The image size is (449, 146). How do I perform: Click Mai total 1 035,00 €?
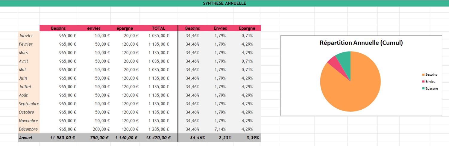tap(159, 70)
